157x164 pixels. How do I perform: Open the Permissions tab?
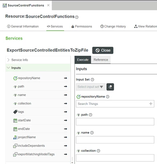82,26
